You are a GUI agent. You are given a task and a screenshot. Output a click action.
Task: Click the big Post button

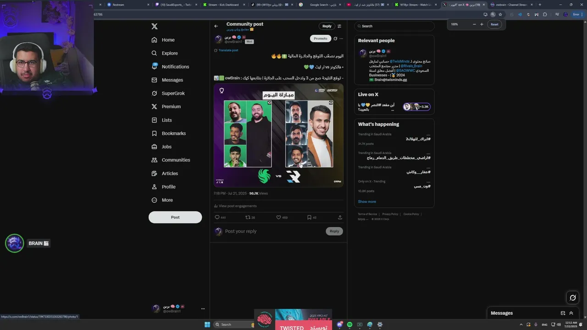(175, 217)
